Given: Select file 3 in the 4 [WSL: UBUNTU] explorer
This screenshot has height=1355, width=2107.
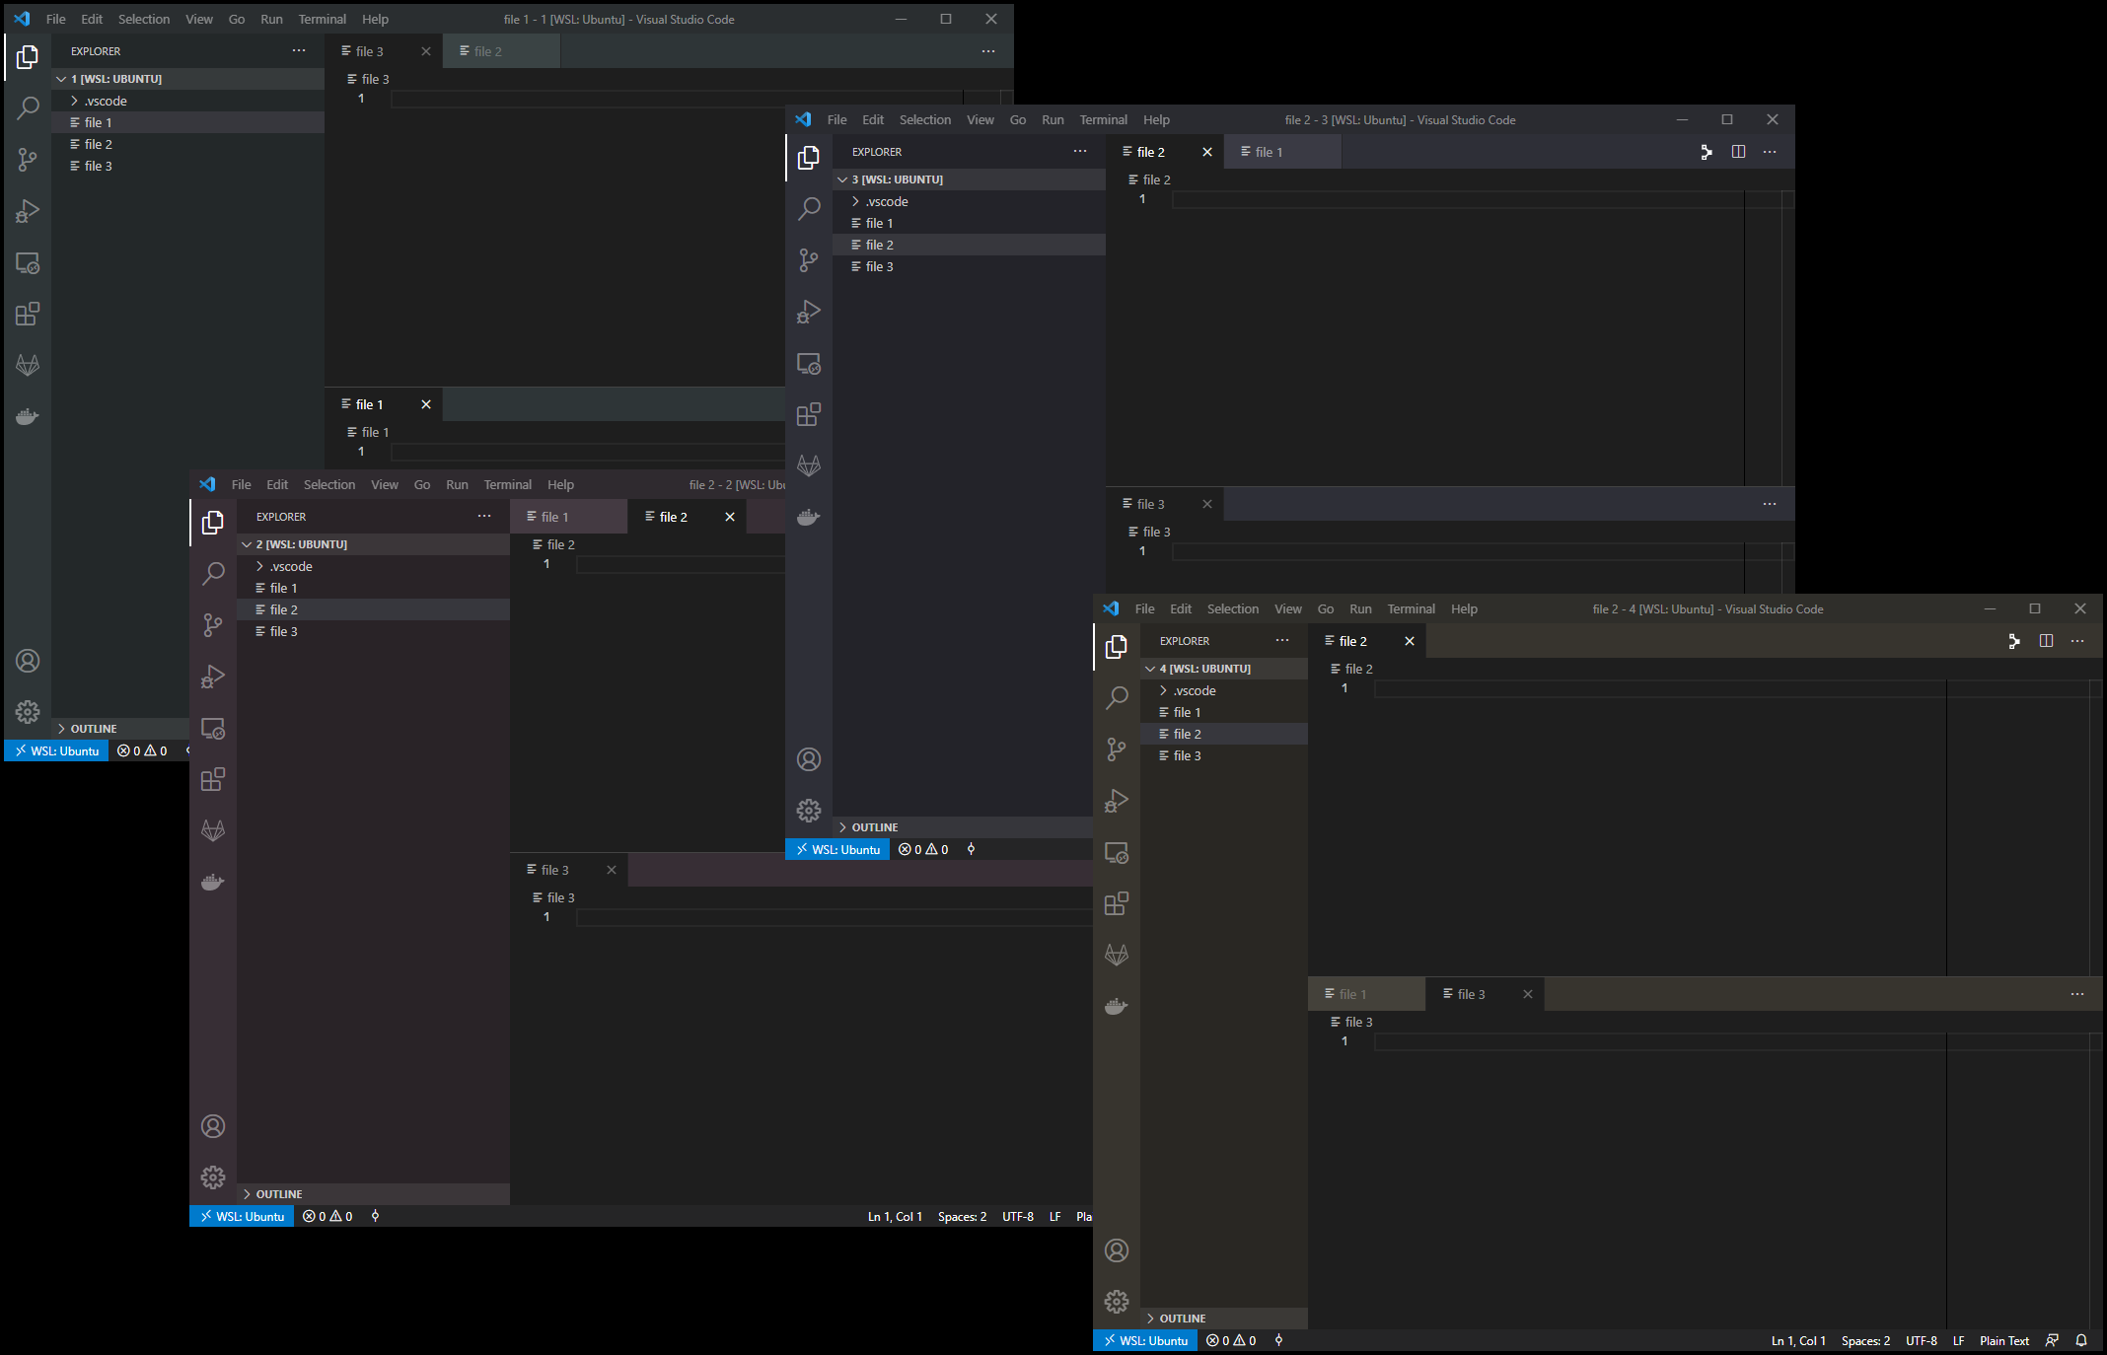Looking at the screenshot, I should tap(1187, 755).
